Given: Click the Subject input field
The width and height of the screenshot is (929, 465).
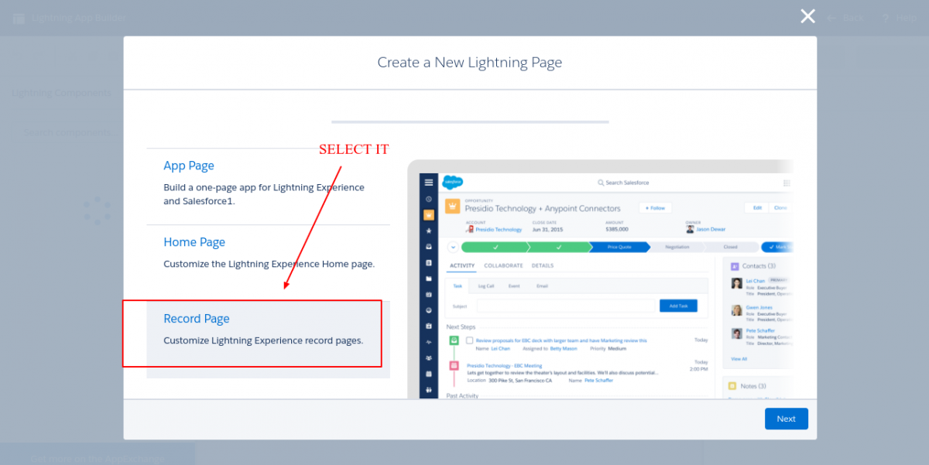Looking at the screenshot, I should (x=566, y=306).
